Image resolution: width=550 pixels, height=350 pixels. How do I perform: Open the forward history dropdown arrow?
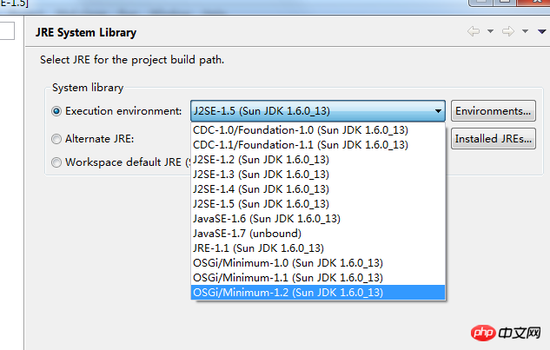click(525, 31)
